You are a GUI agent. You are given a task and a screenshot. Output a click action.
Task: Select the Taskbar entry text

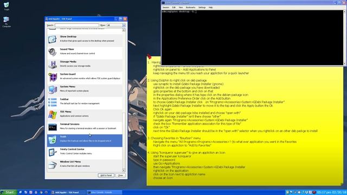click(64, 99)
